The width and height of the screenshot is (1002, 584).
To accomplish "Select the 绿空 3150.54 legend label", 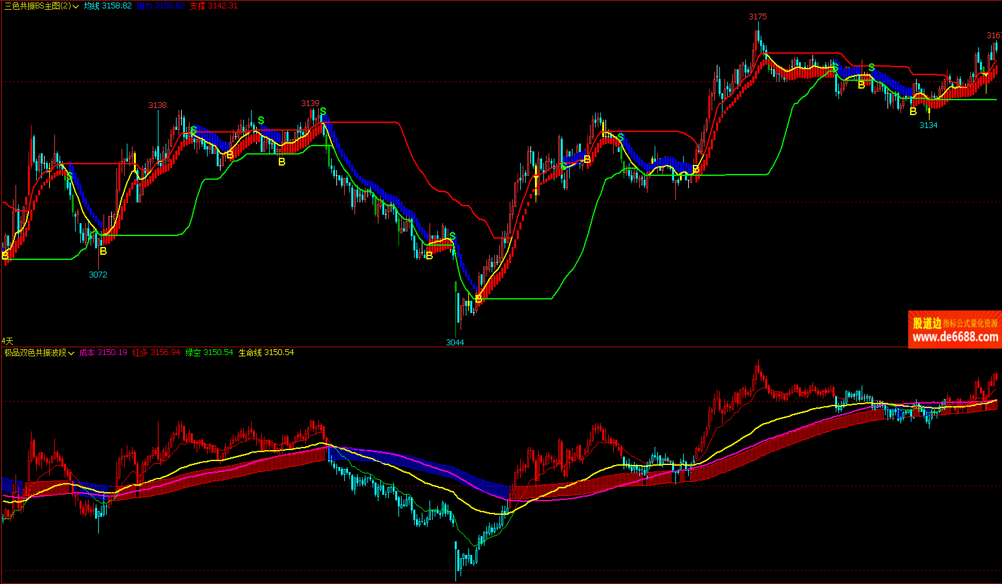I will [x=209, y=352].
